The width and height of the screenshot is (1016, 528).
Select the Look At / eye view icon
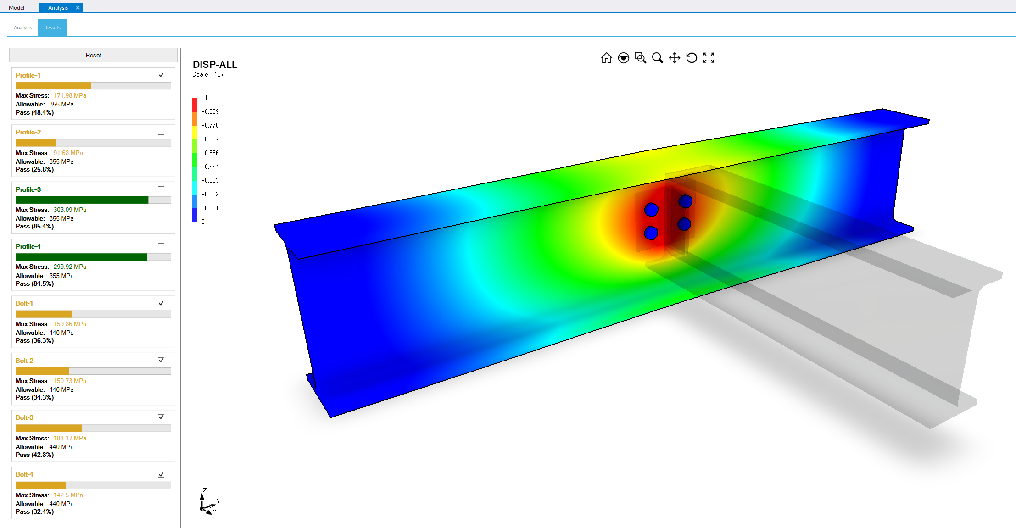[x=624, y=58]
